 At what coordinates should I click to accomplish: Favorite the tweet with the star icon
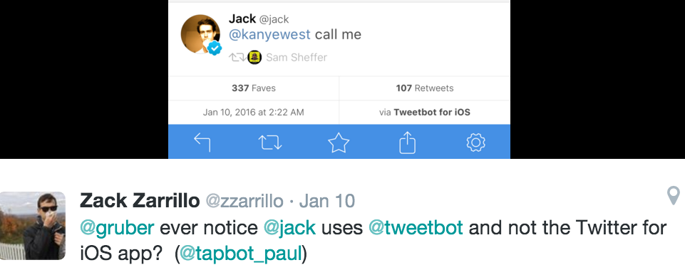point(339,142)
